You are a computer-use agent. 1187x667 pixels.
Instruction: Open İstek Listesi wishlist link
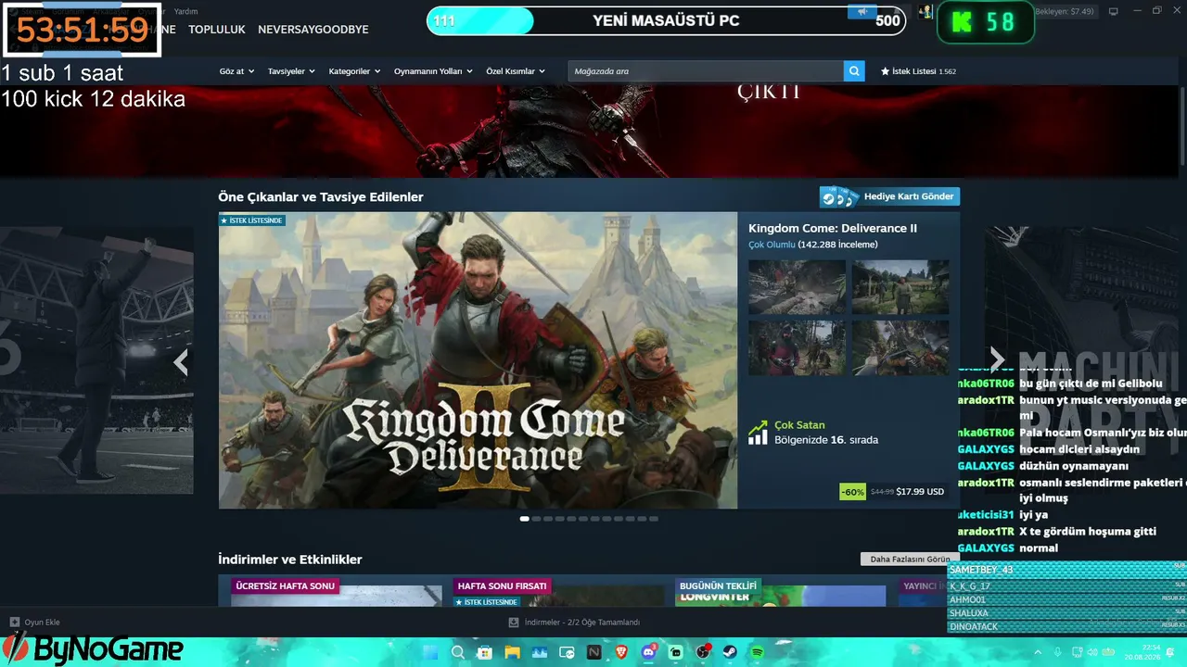(918, 71)
